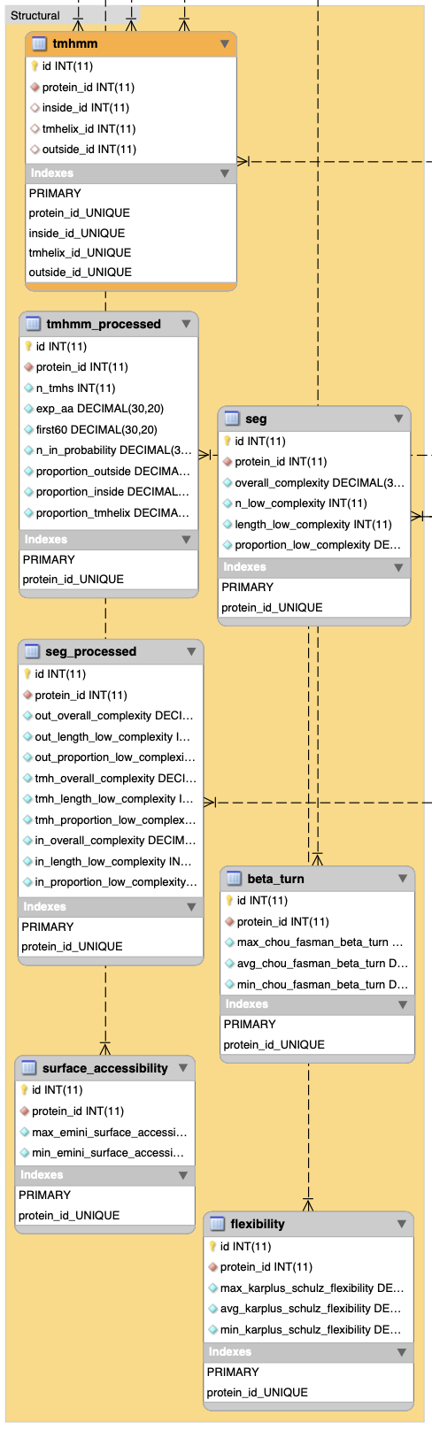432x1430 pixels.
Task: Click the tmhmm_processed table icon
Action: tap(33, 324)
